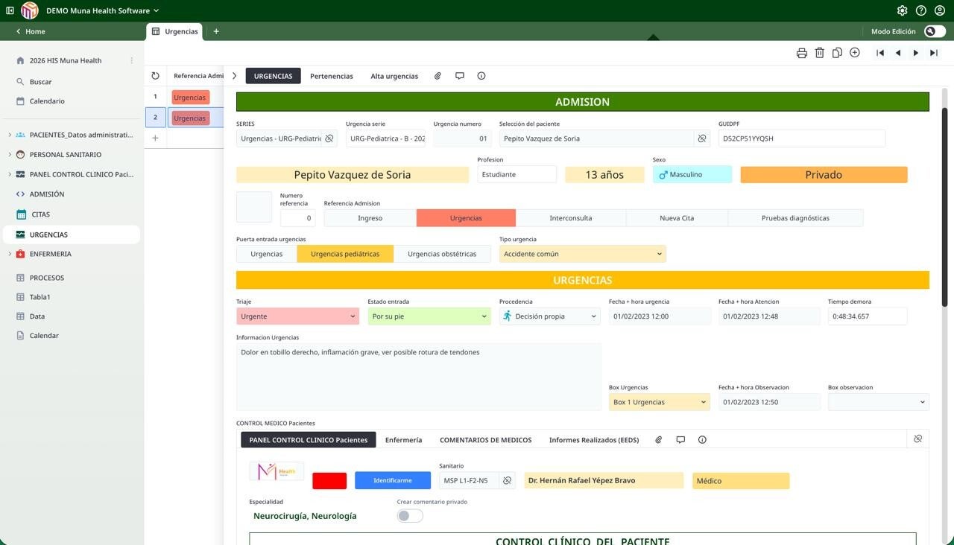Show info icon beside Alta urgencias tab
The height and width of the screenshot is (545, 954).
click(481, 76)
